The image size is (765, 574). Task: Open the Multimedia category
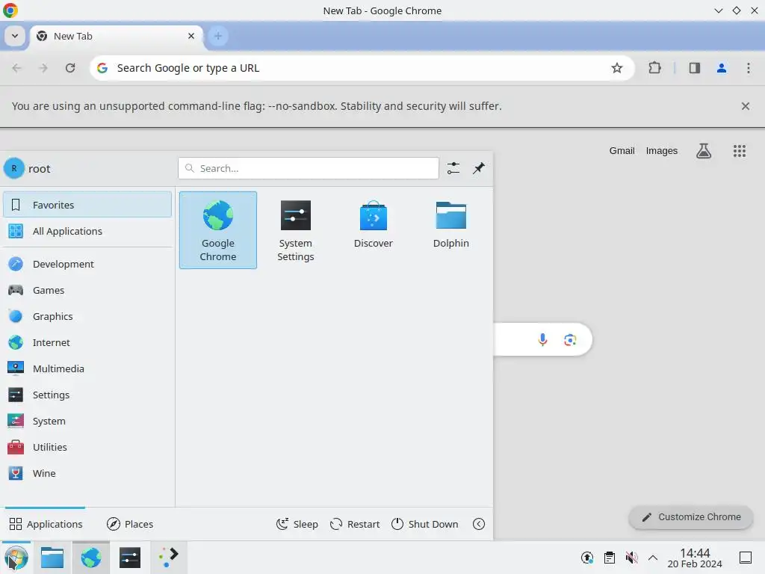point(87,368)
